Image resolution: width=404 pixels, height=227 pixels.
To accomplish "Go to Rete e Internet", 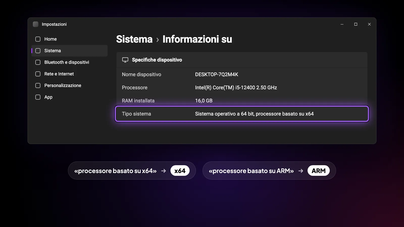I will coord(69,74).
